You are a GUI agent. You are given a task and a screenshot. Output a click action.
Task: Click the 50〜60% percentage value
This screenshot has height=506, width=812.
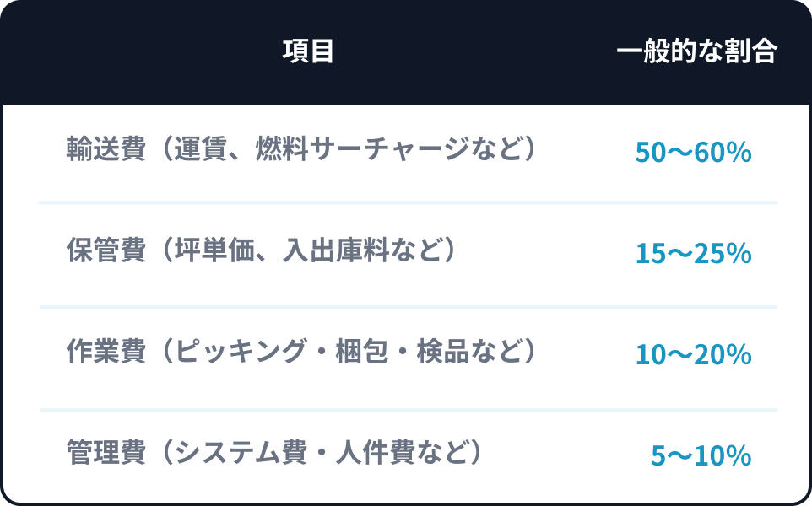point(693,153)
